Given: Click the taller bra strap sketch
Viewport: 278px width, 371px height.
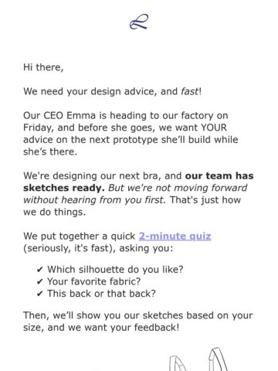Looking at the screenshot, I should (218, 359).
